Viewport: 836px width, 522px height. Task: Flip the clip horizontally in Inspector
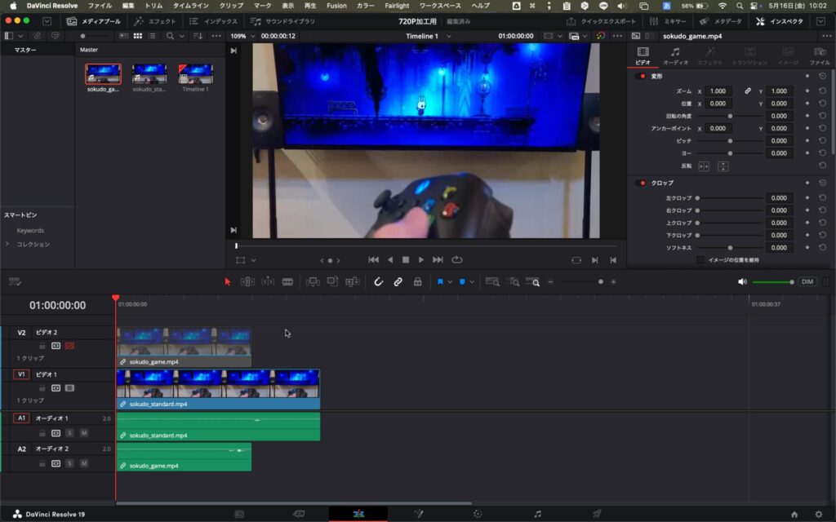704,166
